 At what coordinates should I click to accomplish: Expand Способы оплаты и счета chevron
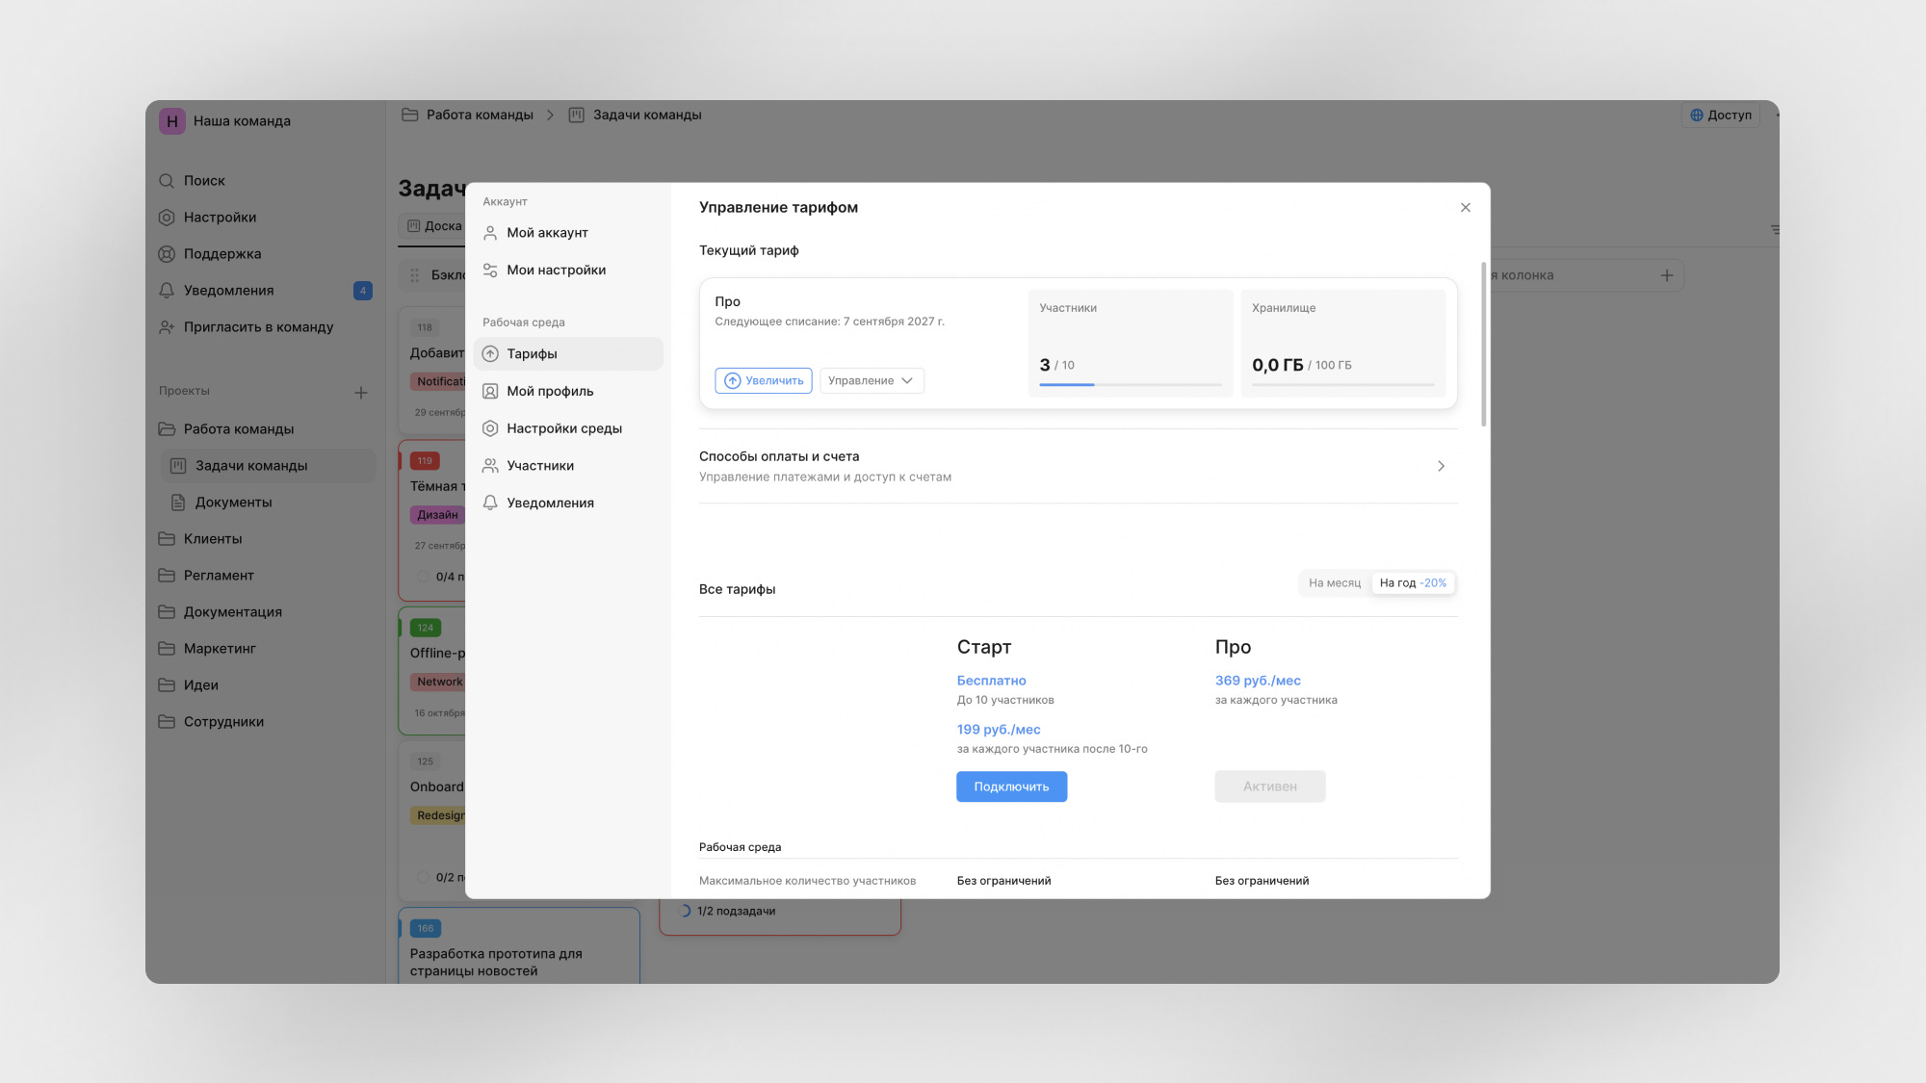click(x=1441, y=466)
